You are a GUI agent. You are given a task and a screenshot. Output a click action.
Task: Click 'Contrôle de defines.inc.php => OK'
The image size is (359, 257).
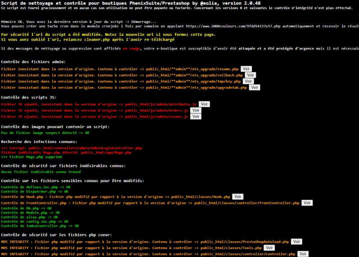click(x=36, y=187)
